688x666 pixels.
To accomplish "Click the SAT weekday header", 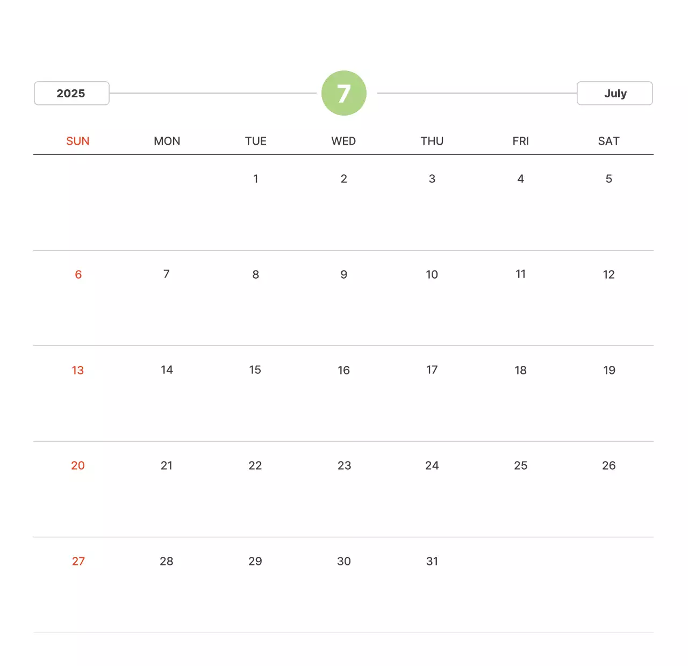I will point(608,141).
